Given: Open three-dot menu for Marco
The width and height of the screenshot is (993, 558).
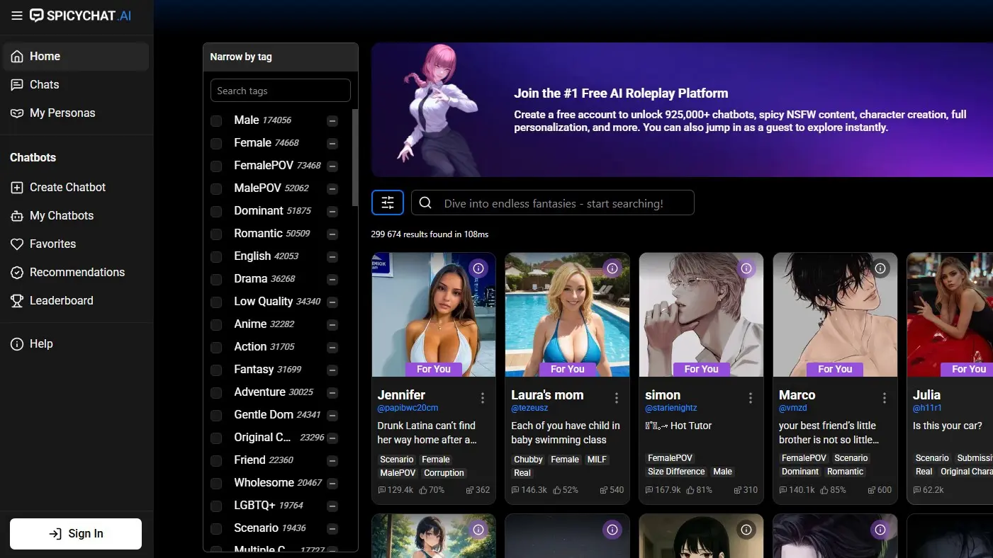Looking at the screenshot, I should [885, 398].
